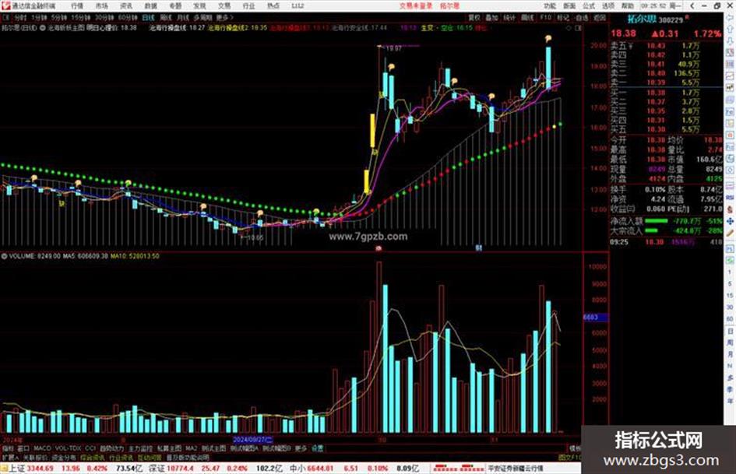Click the highlighted date marker 2024/09/27
Image resolution: width=736 pixels, height=474 pixels.
[253, 440]
